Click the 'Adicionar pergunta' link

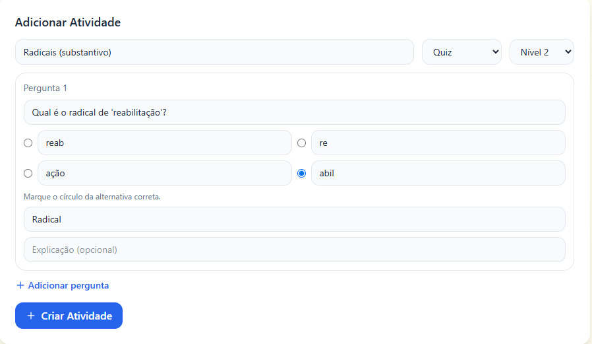click(63, 285)
